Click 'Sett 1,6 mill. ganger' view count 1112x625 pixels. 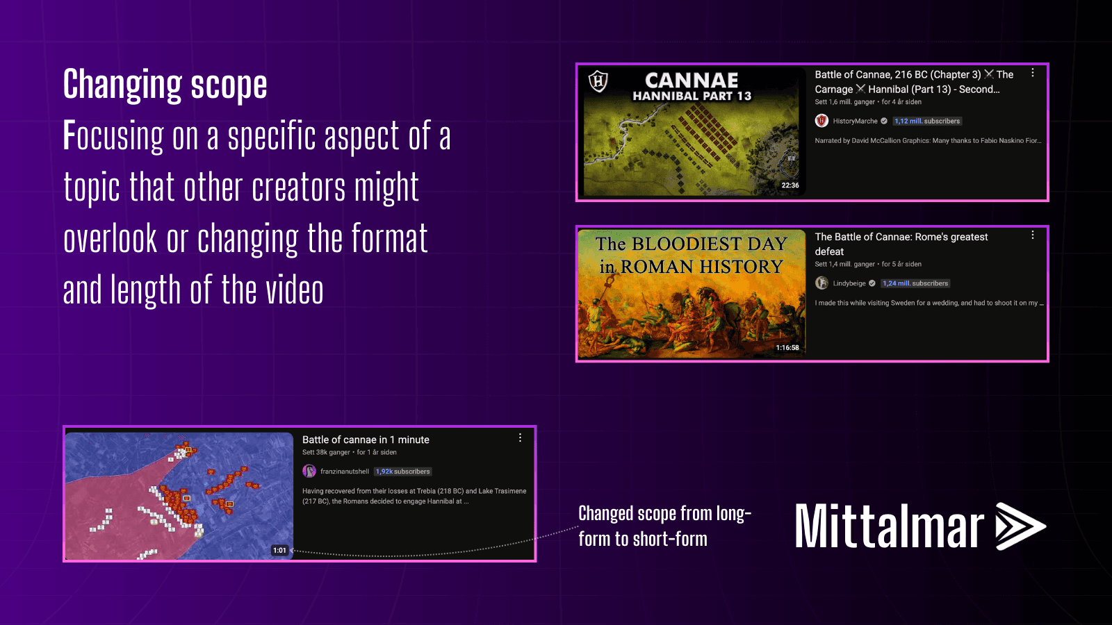(x=845, y=102)
